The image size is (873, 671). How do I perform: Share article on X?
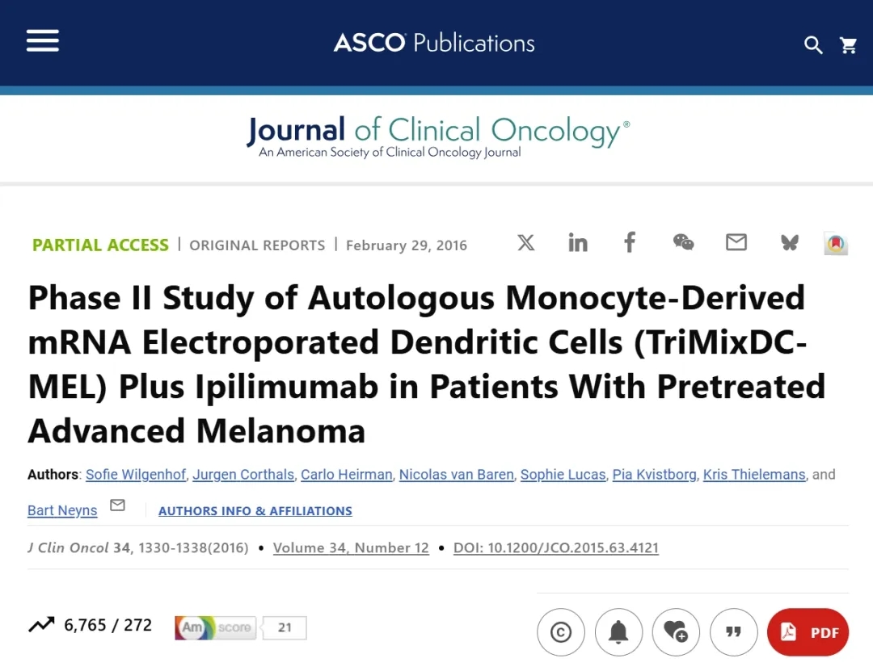pyautogui.click(x=526, y=242)
